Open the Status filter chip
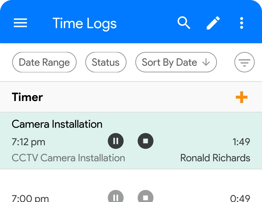Viewport: 262px width, 202px height. [x=106, y=62]
